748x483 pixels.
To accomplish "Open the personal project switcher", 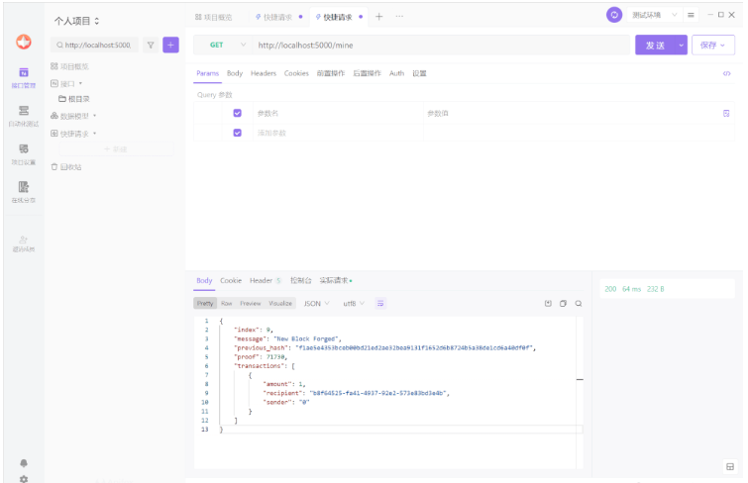I will point(77,21).
